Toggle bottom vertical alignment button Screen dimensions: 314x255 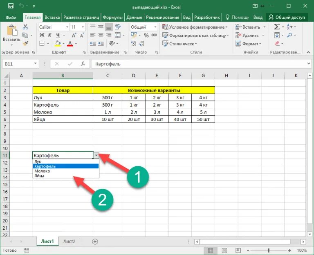point(109,27)
